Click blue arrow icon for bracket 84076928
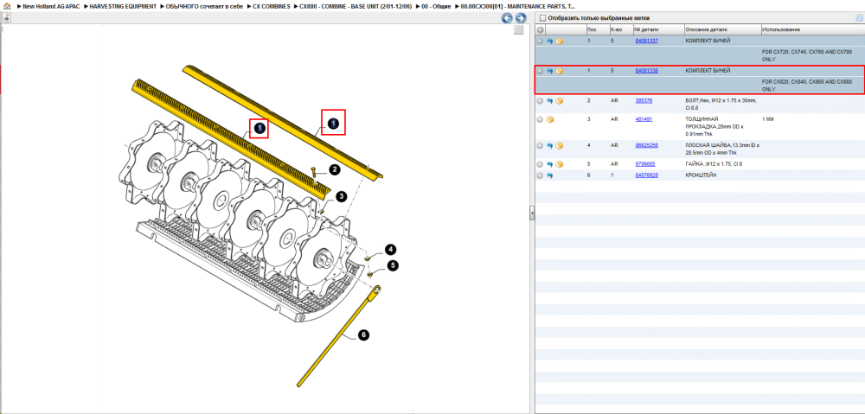The image size is (865, 414). click(x=549, y=175)
